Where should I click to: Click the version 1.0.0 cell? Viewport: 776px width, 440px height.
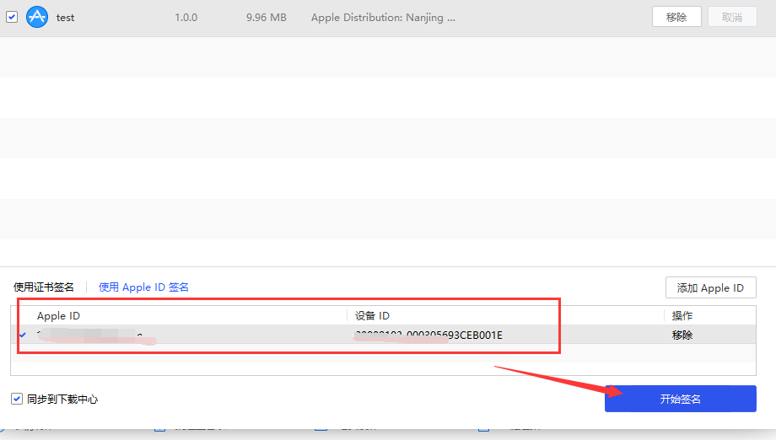coord(186,18)
